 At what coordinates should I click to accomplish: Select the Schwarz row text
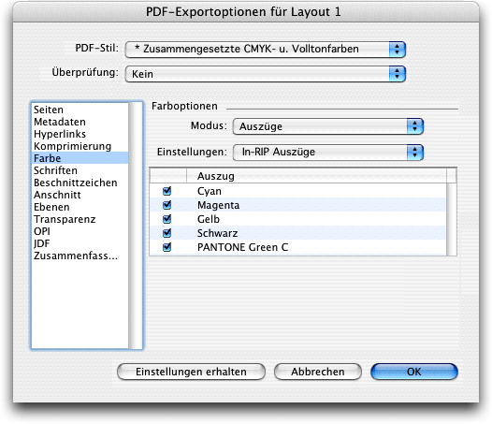(x=217, y=233)
